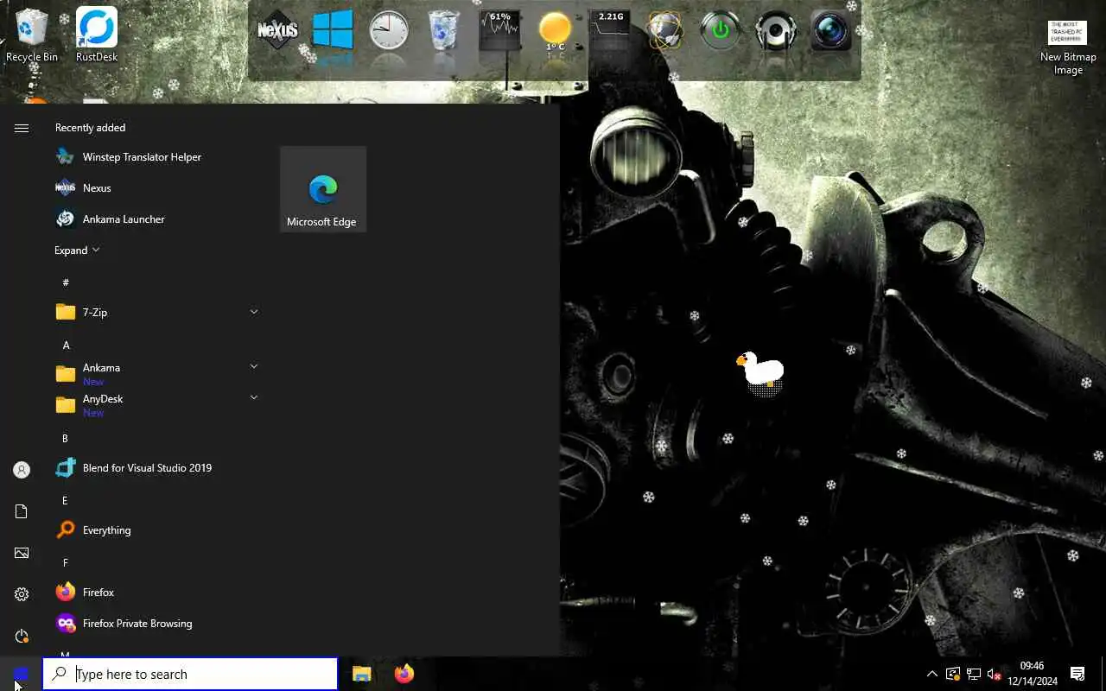This screenshot has height=691, width=1106.
Task: Expand the Recently added list
Action: coord(77,250)
